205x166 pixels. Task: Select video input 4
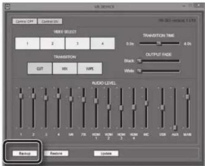(x=103, y=44)
